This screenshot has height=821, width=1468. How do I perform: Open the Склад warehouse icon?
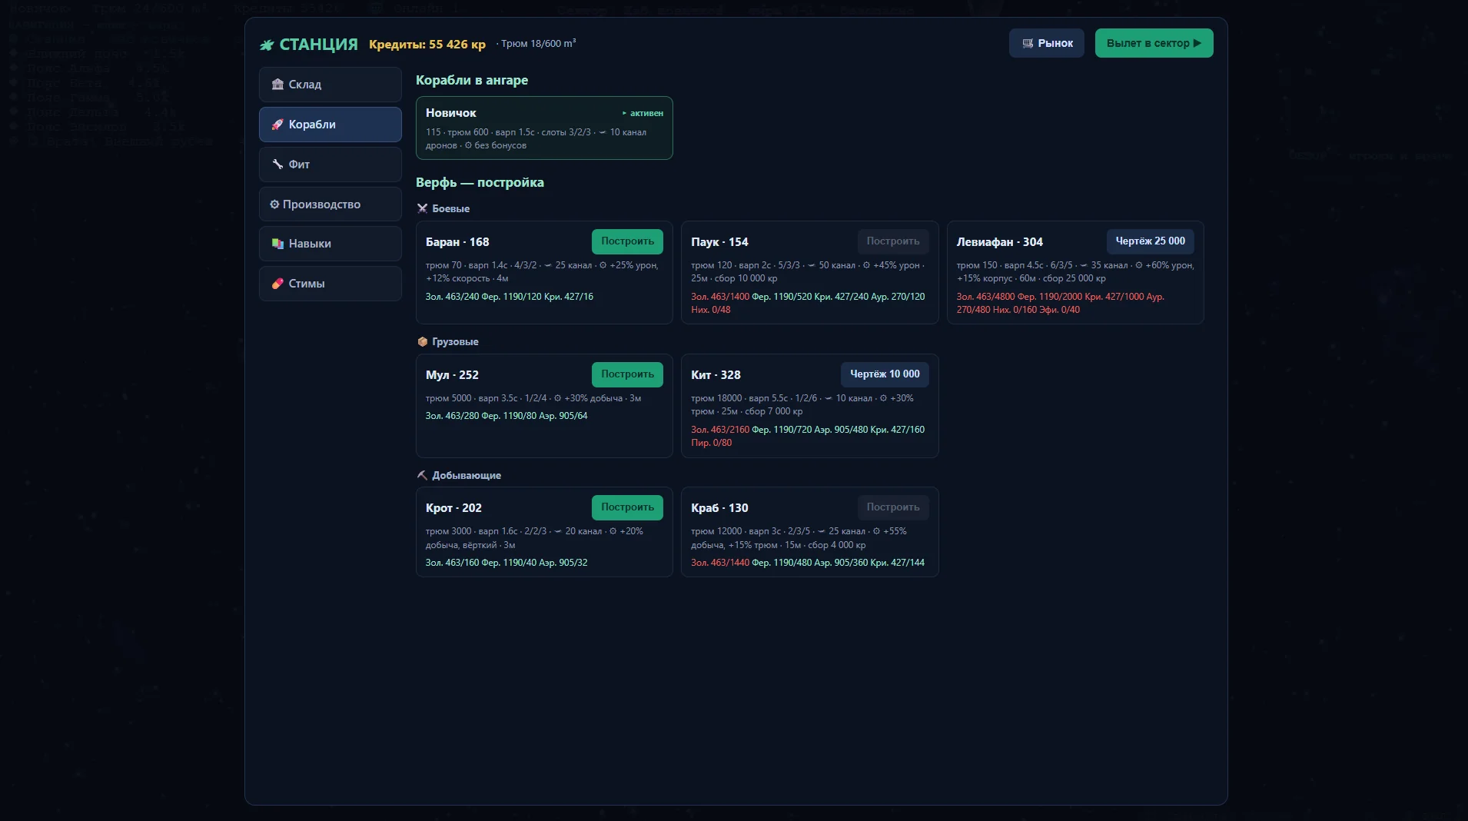tap(277, 85)
